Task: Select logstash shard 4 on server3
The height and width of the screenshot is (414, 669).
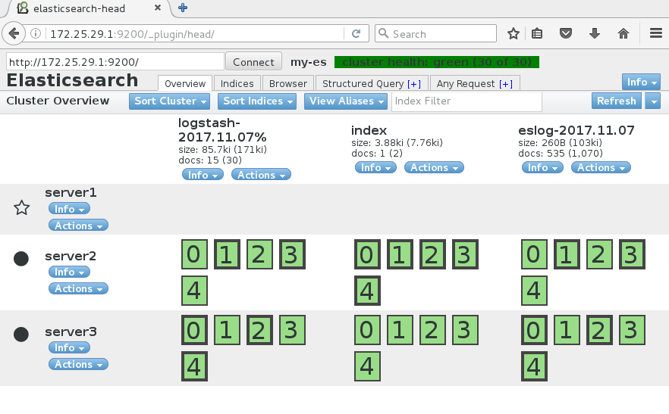Action: pyautogui.click(x=194, y=366)
